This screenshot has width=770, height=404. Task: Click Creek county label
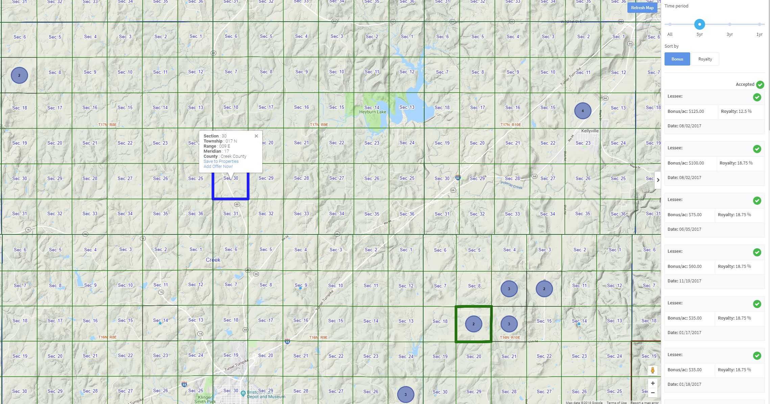213,260
